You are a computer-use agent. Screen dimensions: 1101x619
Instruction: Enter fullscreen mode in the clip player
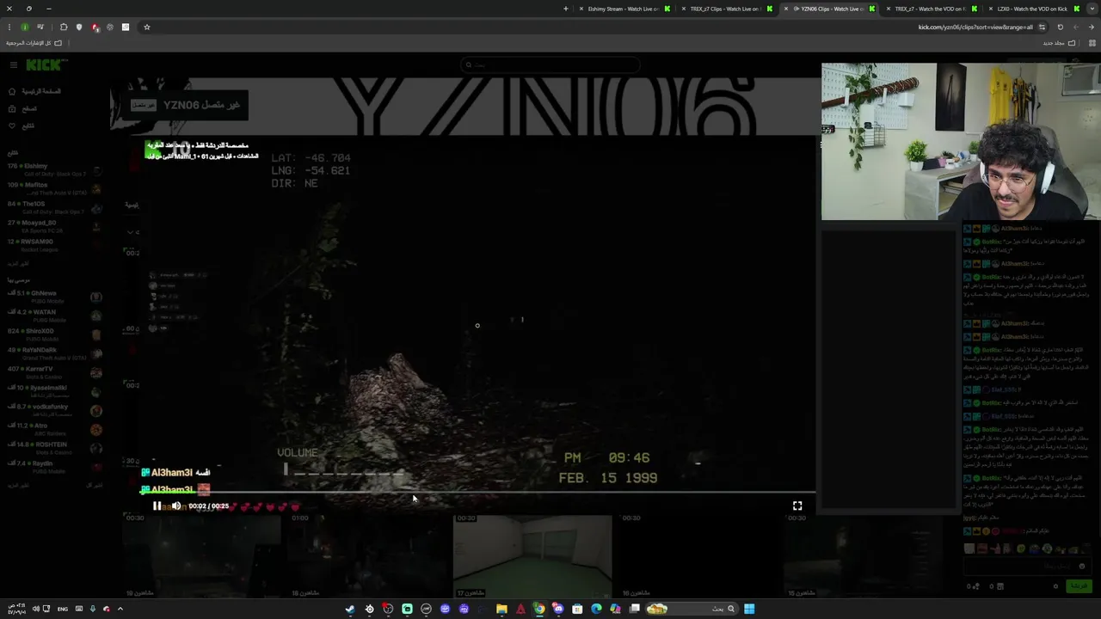click(x=797, y=506)
